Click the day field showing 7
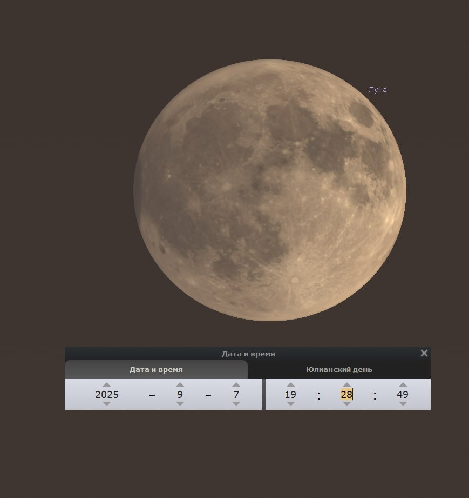Screen dimensions: 469x498 pyautogui.click(x=236, y=395)
